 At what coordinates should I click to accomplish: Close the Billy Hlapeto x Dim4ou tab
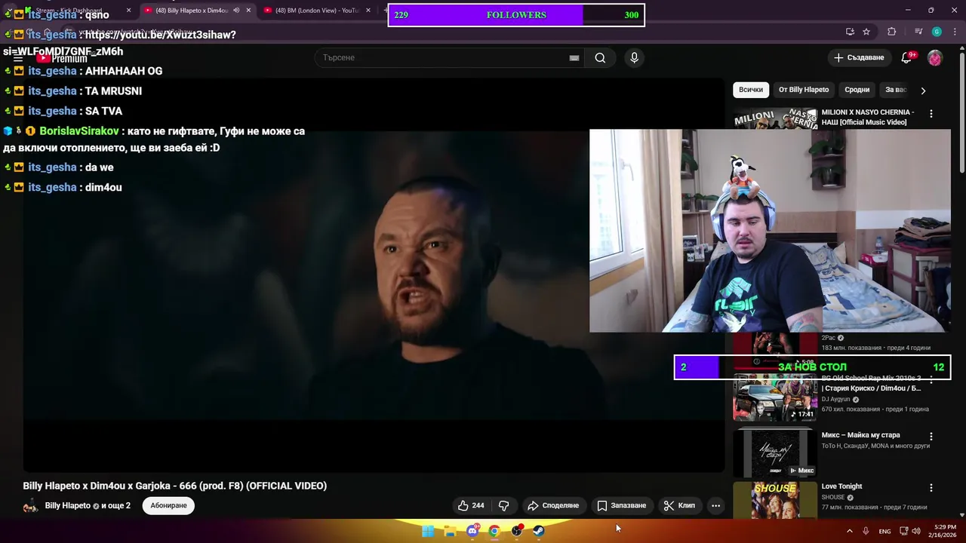248,11
